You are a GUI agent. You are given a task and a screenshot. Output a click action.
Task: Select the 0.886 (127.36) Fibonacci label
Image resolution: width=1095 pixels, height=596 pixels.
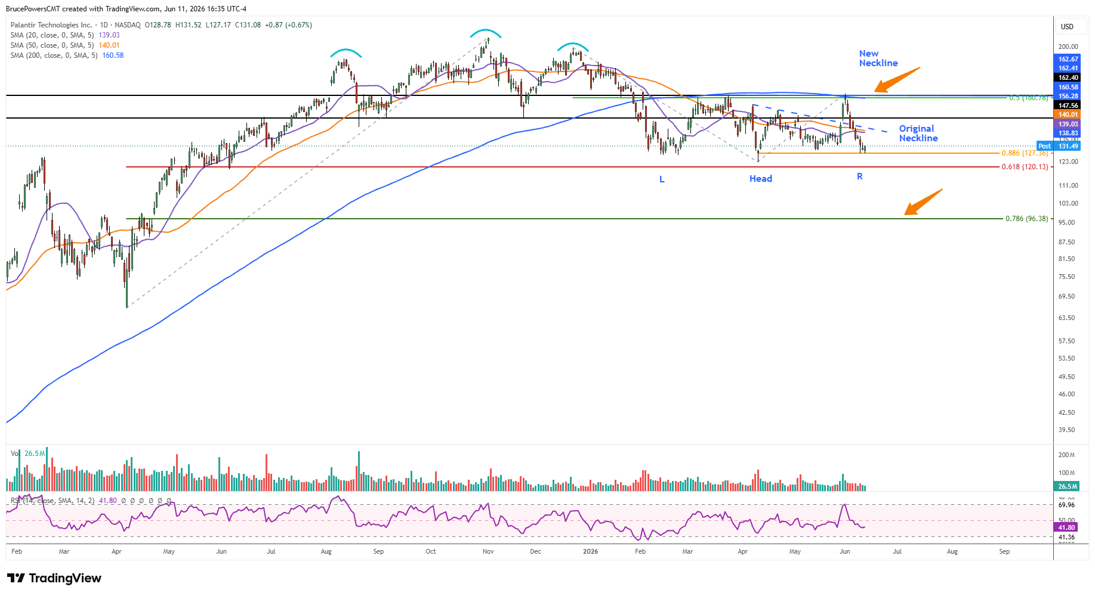point(1025,153)
